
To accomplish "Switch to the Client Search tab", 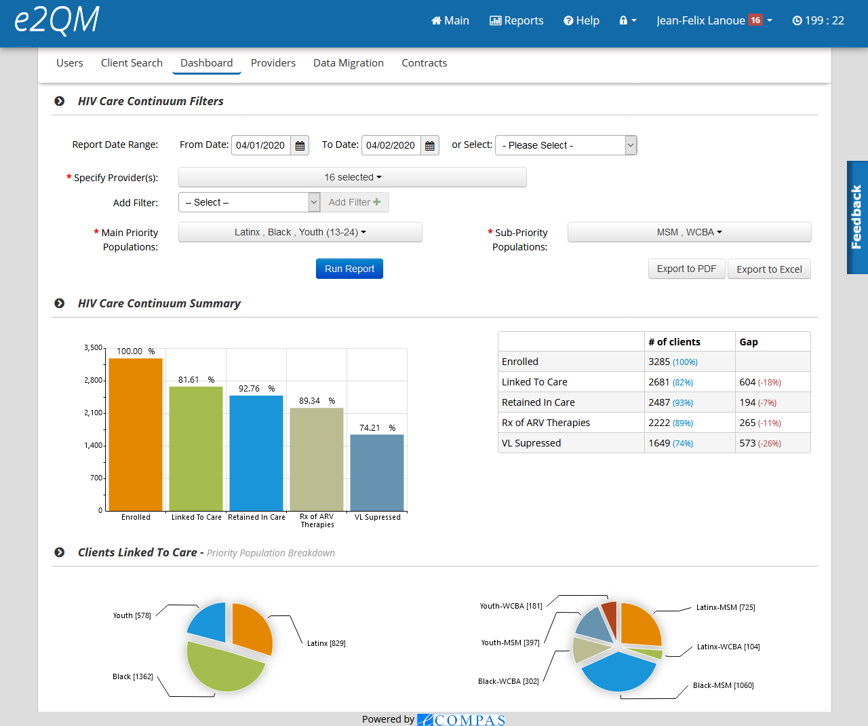I will coord(132,62).
